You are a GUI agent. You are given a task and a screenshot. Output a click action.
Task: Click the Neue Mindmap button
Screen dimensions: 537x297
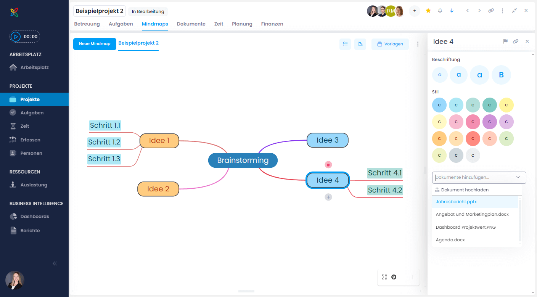coord(95,44)
